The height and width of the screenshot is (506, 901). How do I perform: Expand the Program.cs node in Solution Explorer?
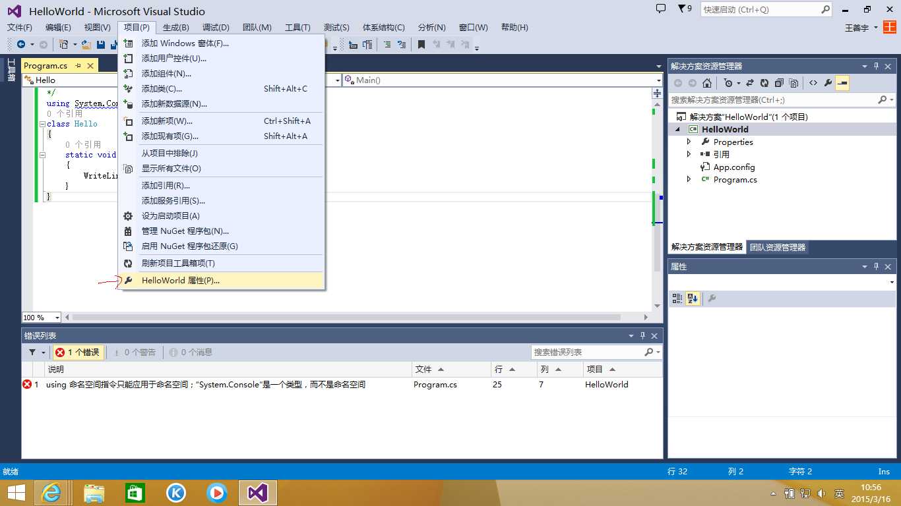tap(689, 179)
